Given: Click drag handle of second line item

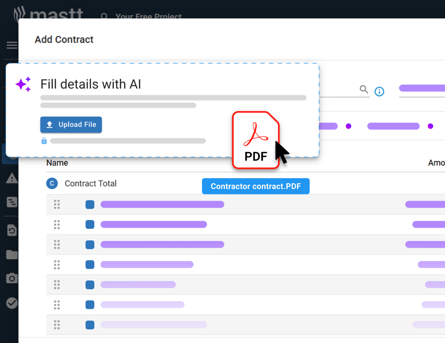Looking at the screenshot, I should 57,224.
